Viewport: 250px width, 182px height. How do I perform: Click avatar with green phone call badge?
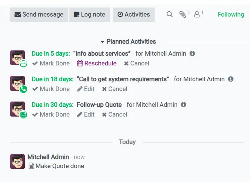[x=18, y=83]
